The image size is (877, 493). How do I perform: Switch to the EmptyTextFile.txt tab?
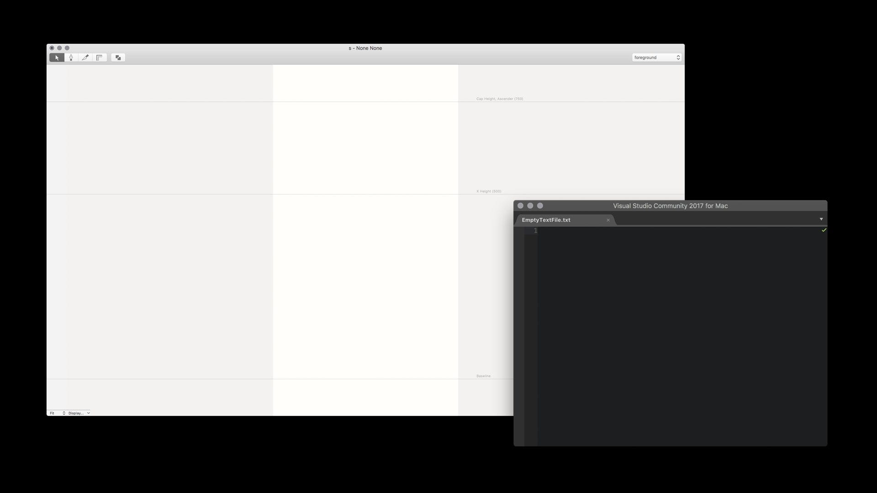[x=546, y=220]
